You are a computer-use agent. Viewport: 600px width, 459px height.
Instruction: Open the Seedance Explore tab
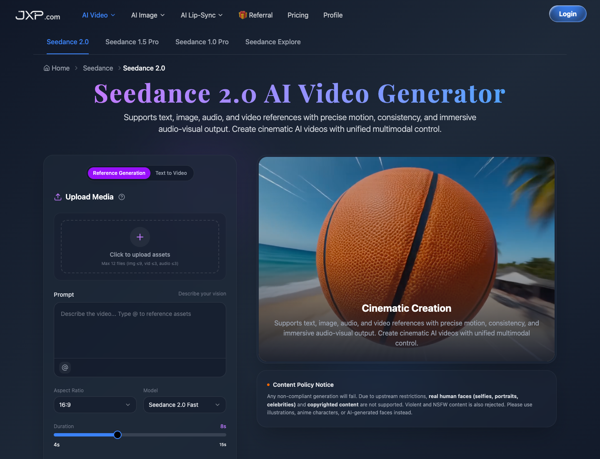(x=273, y=42)
